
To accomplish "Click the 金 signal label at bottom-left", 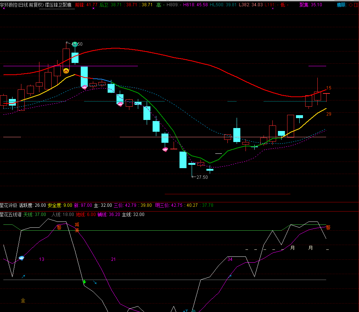I will [23, 300].
